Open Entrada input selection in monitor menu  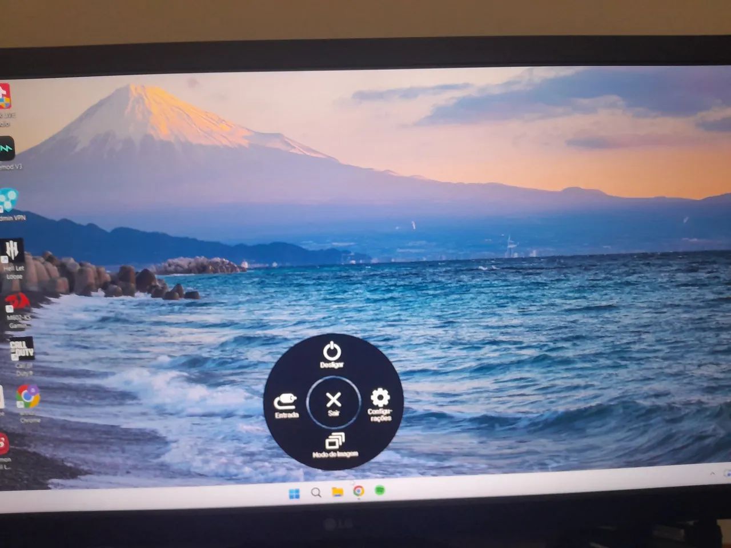(x=286, y=406)
